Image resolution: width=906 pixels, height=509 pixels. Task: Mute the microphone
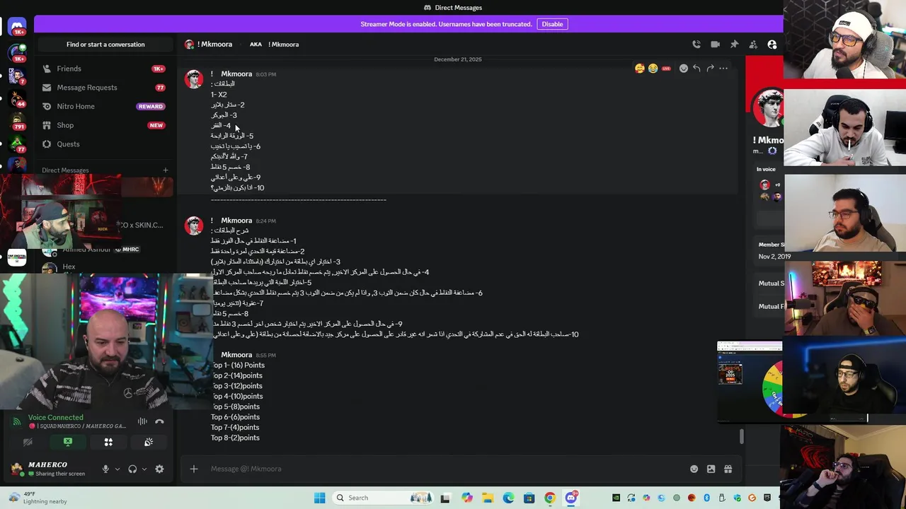pos(105,469)
